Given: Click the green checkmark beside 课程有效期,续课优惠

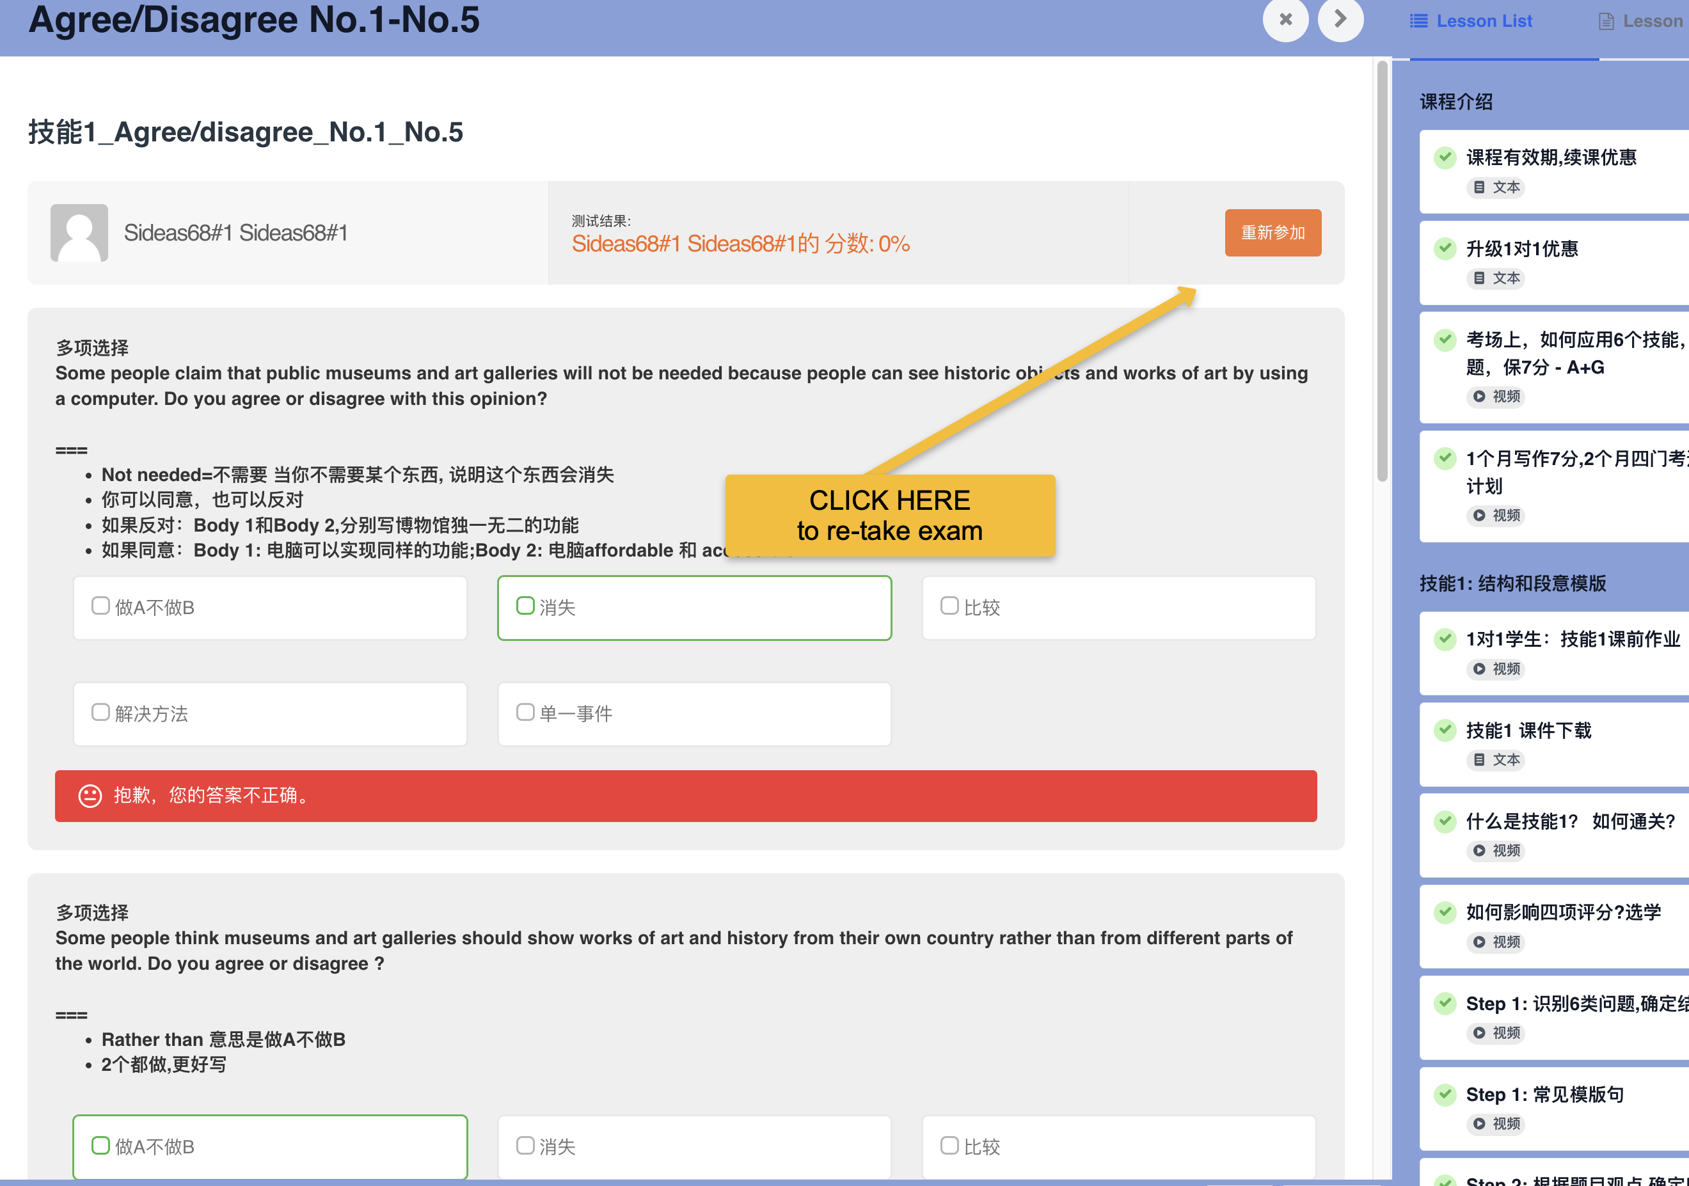Looking at the screenshot, I should tap(1445, 157).
